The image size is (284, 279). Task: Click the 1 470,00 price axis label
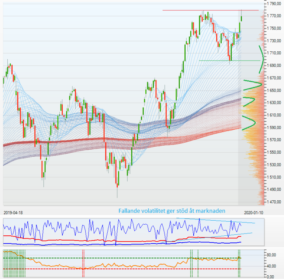(x=274, y=202)
